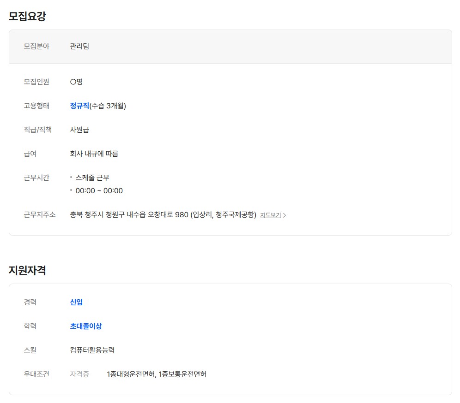
Task: Select the 컴퓨터활용능력 skill text
Action: [92, 350]
